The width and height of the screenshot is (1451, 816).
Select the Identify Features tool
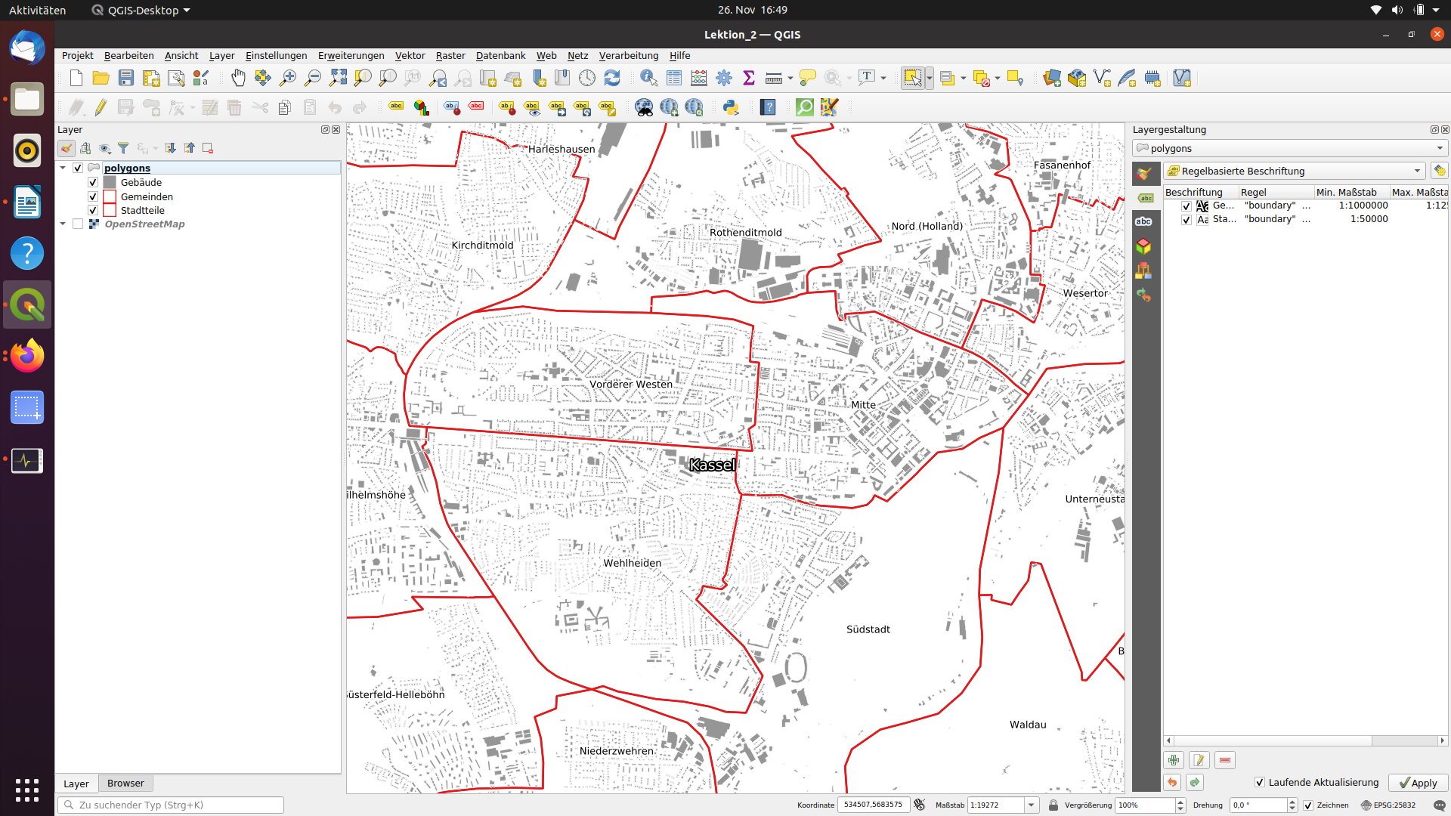coord(648,78)
